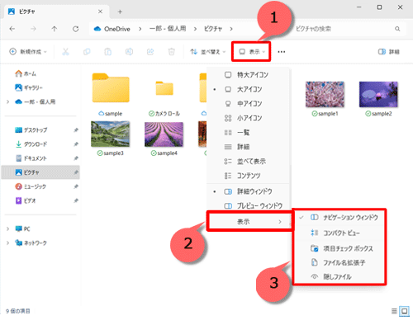This screenshot has width=413, height=320.
Task: Toggle 隠しファイル option
Action: point(339,277)
